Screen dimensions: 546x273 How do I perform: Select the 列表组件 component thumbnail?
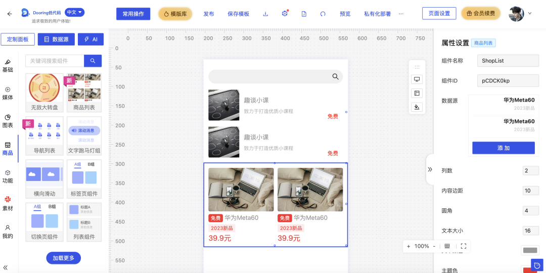click(x=84, y=222)
